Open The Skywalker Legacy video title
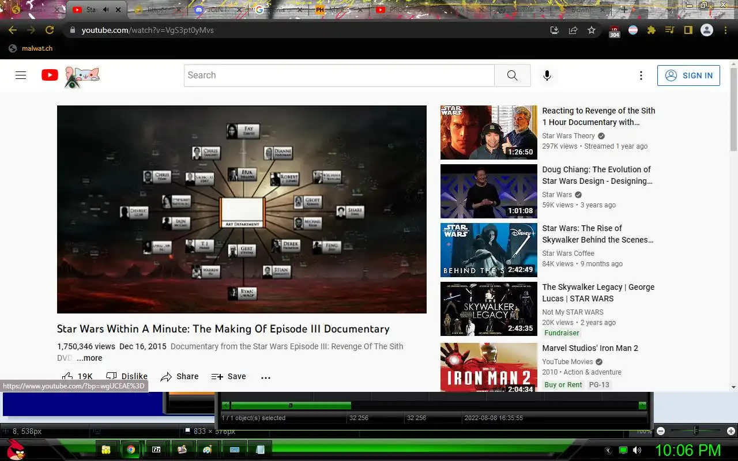Viewport: 738px width, 461px height. (x=598, y=293)
